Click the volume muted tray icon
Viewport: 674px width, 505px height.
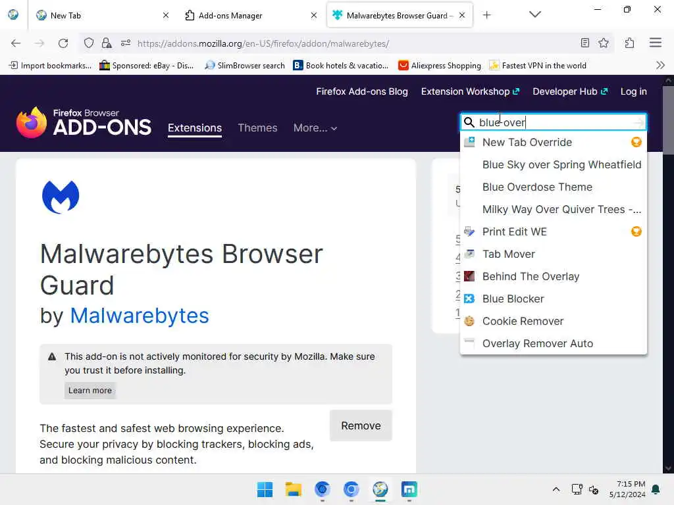point(594,489)
